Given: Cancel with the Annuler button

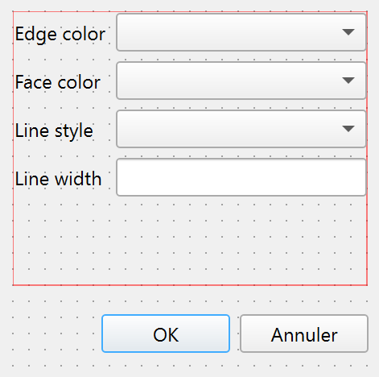Looking at the screenshot, I should click(x=304, y=333).
